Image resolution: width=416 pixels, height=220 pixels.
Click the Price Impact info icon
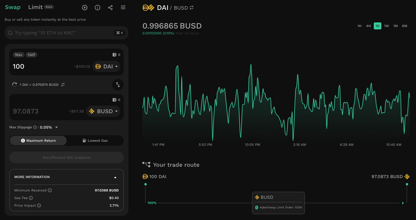[39, 205]
